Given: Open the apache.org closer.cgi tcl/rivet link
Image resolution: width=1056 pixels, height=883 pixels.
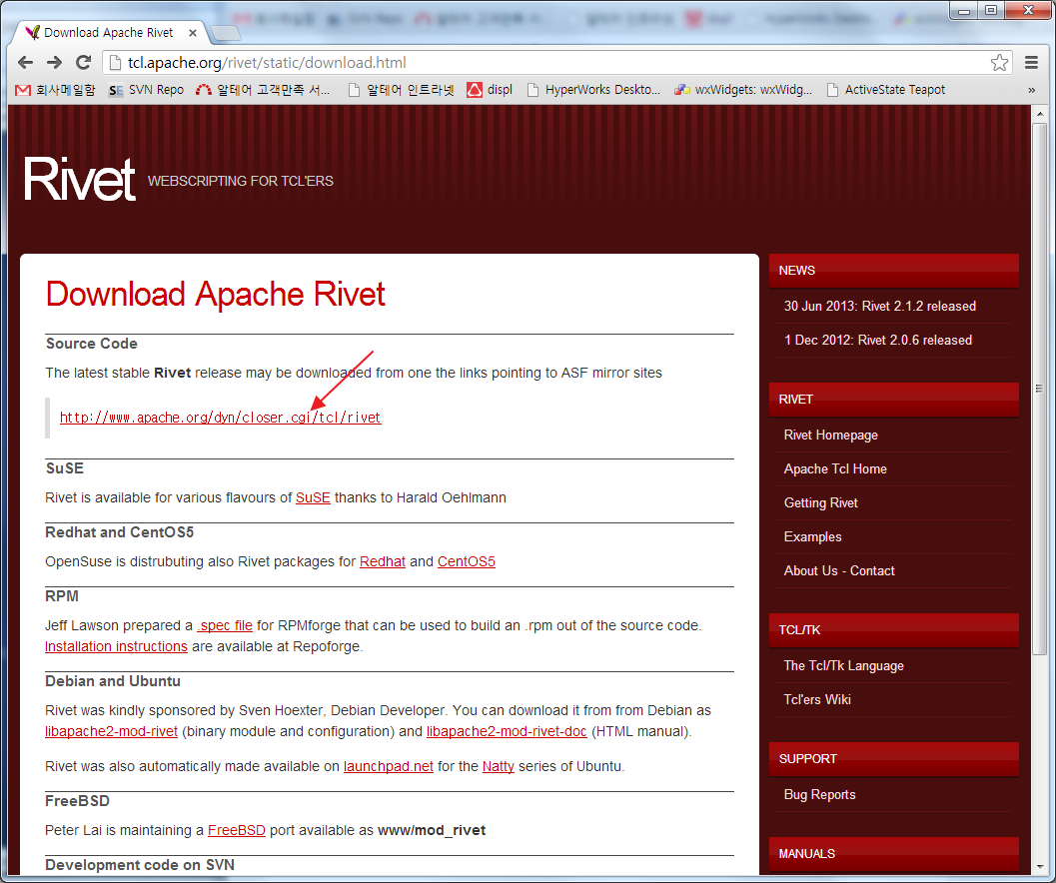Looking at the screenshot, I should (220, 418).
